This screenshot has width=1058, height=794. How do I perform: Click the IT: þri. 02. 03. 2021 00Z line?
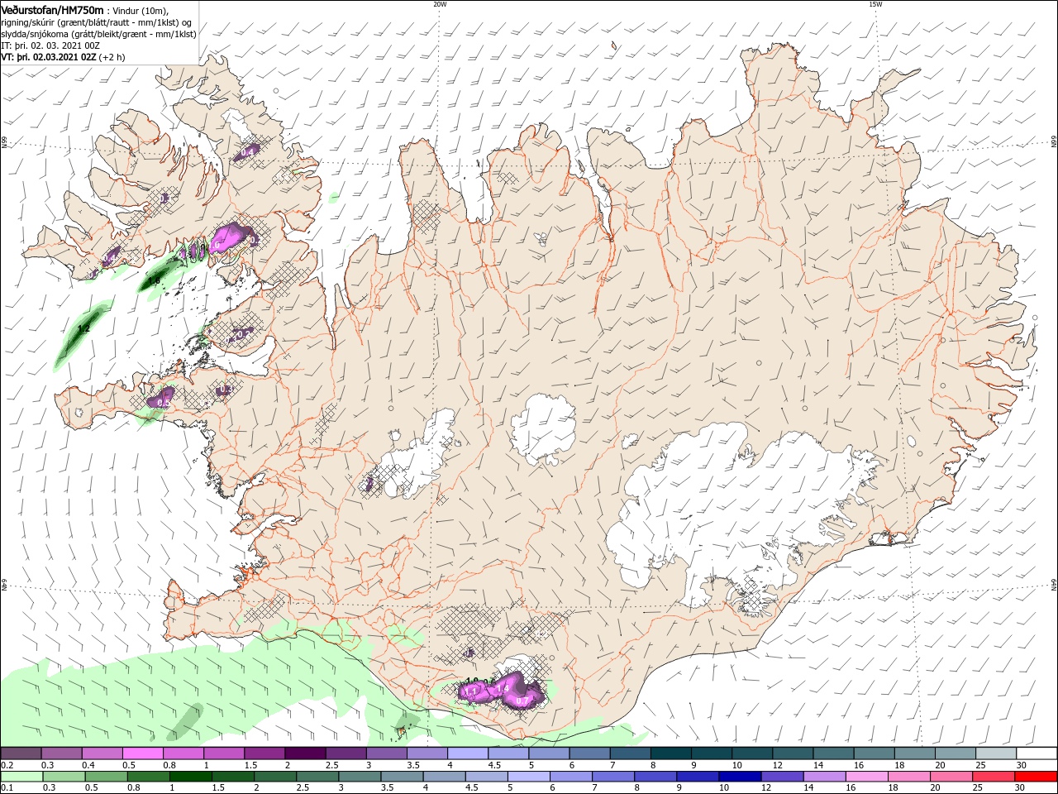click(x=50, y=46)
